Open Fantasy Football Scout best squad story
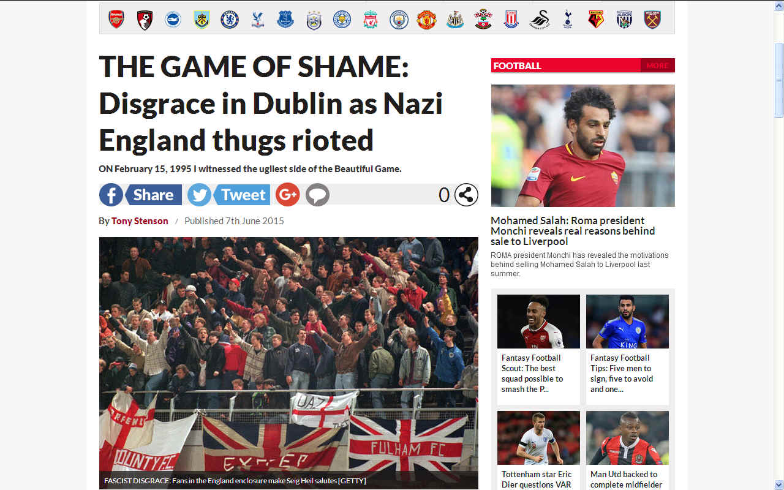 532,374
